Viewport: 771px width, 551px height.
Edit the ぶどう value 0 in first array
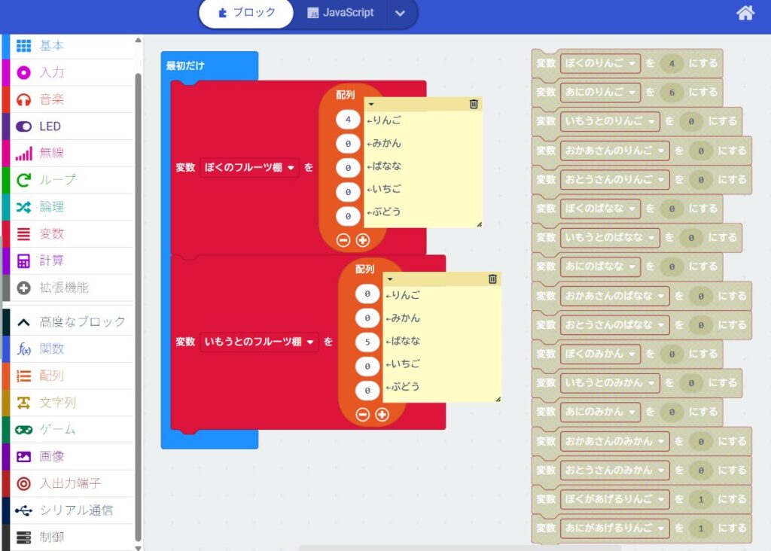348,216
